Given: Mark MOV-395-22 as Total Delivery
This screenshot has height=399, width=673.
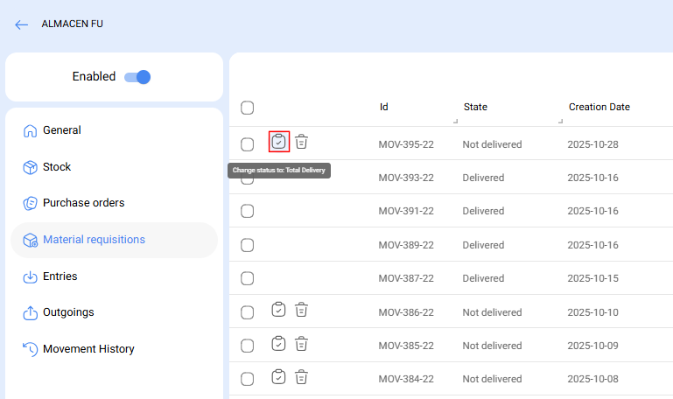Looking at the screenshot, I should point(278,142).
